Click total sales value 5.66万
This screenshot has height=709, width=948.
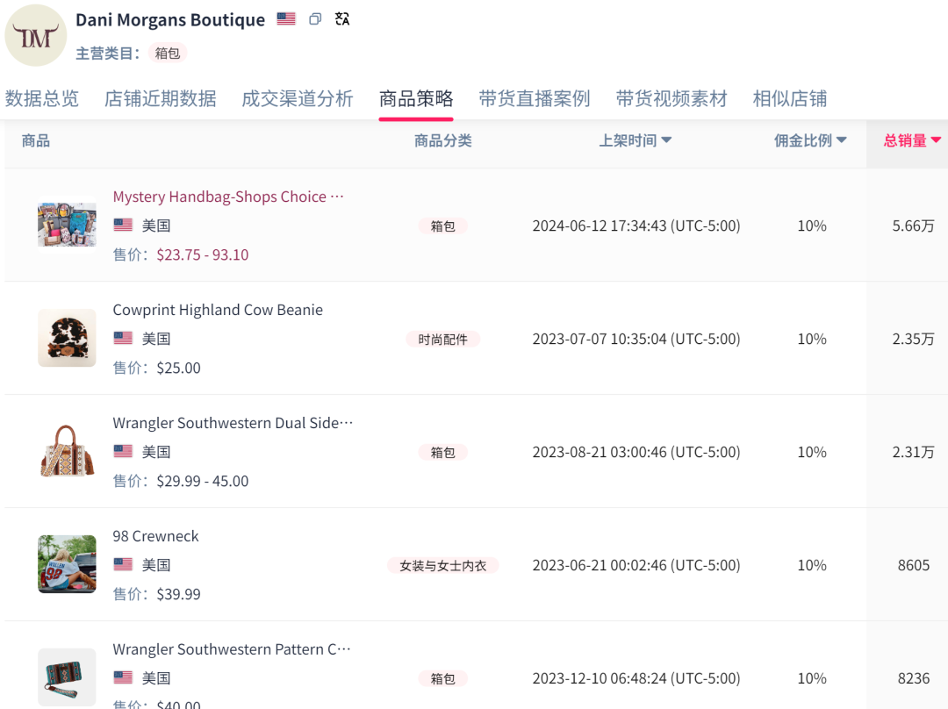tap(913, 226)
